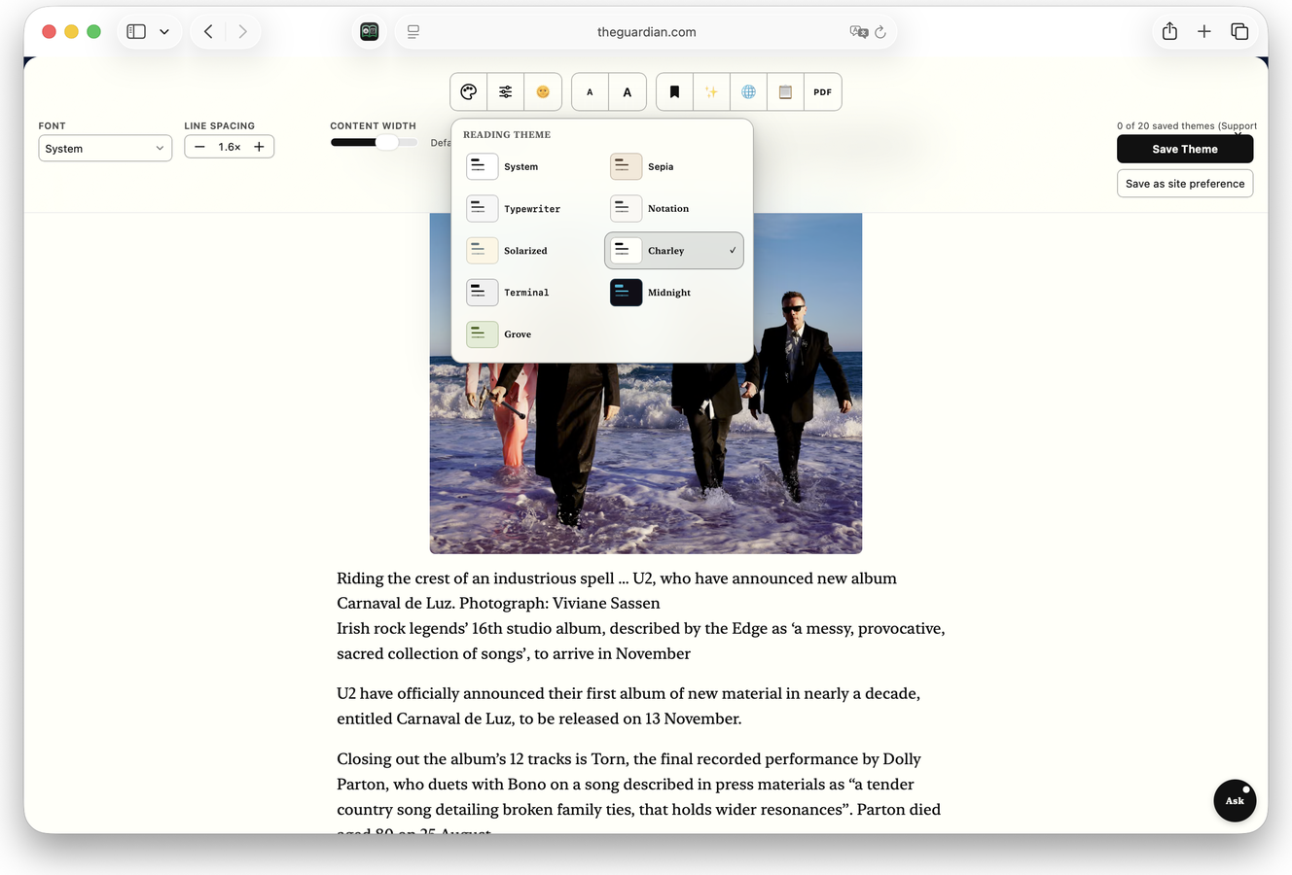
Task: Click the moon face emoji button
Action: point(543,92)
